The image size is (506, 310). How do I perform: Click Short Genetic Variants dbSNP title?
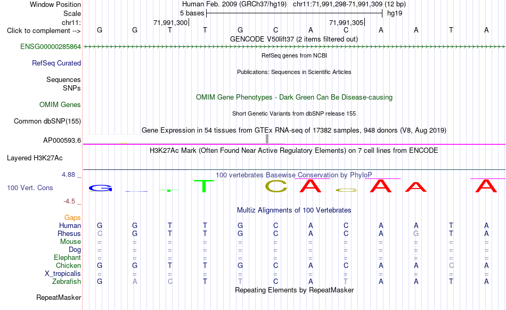[294, 113]
